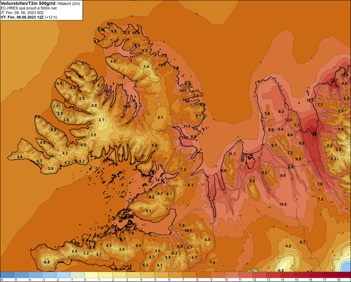Viewport: 351px width, 282px height.
Task: Click the 4.9 temperature label
Action: coord(203,105)
